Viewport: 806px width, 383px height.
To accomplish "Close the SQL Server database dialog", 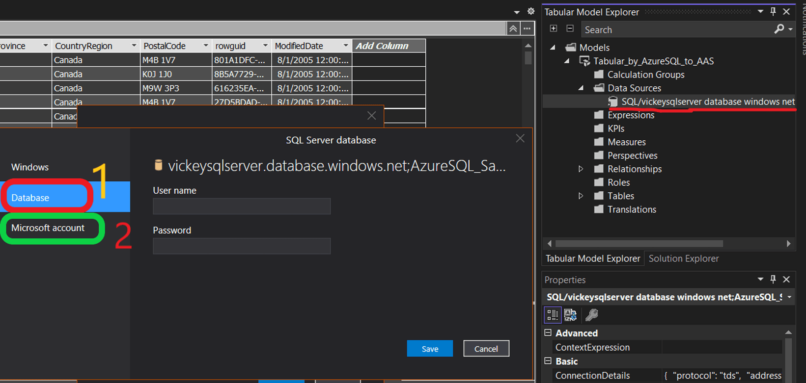I will coord(520,139).
